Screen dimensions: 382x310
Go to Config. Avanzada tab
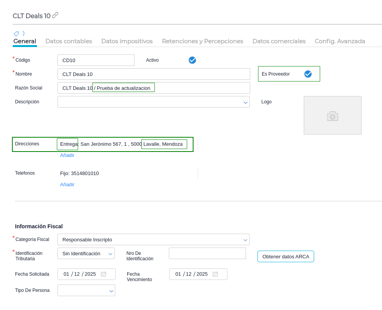tap(340, 41)
